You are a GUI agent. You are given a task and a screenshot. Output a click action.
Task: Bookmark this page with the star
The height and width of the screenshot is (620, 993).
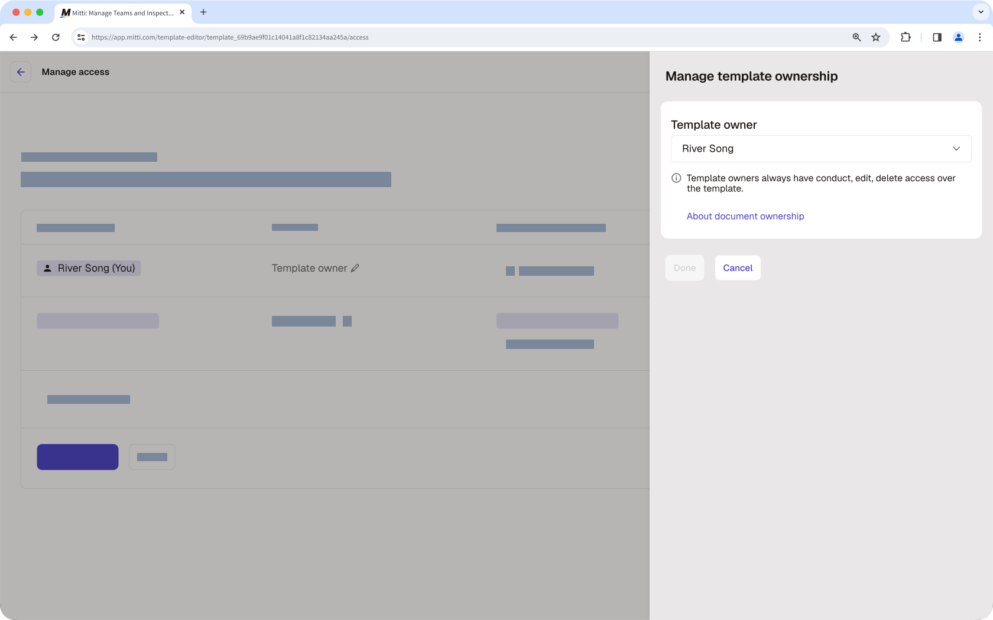(876, 37)
